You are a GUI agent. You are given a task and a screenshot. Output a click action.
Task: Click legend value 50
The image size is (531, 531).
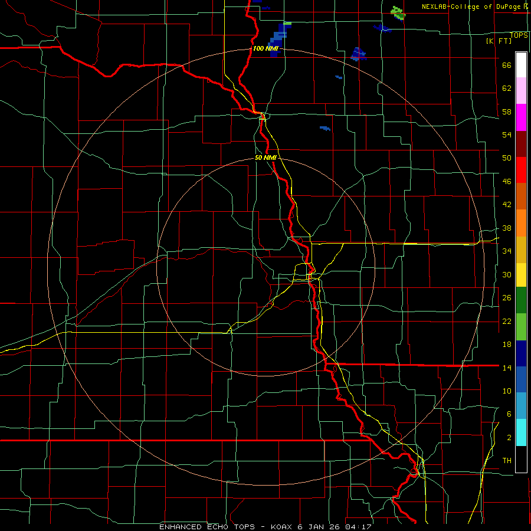[507, 158]
